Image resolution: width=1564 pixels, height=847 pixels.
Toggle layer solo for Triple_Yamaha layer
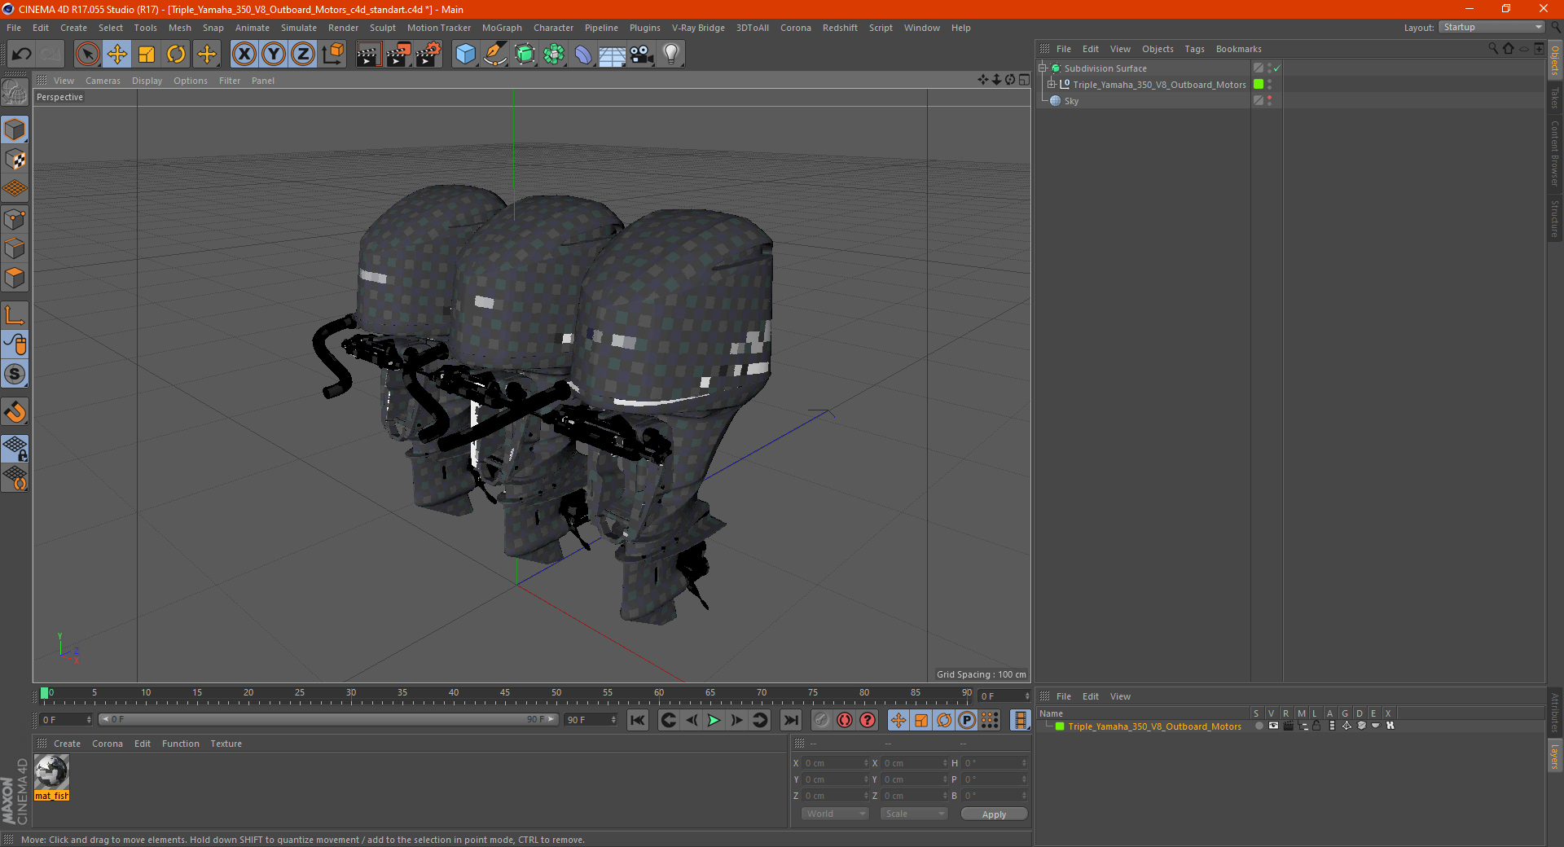1259,726
